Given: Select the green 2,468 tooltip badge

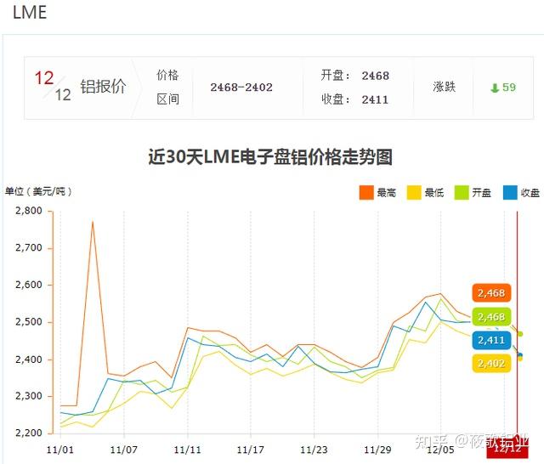Looking at the screenshot, I should click(491, 317).
